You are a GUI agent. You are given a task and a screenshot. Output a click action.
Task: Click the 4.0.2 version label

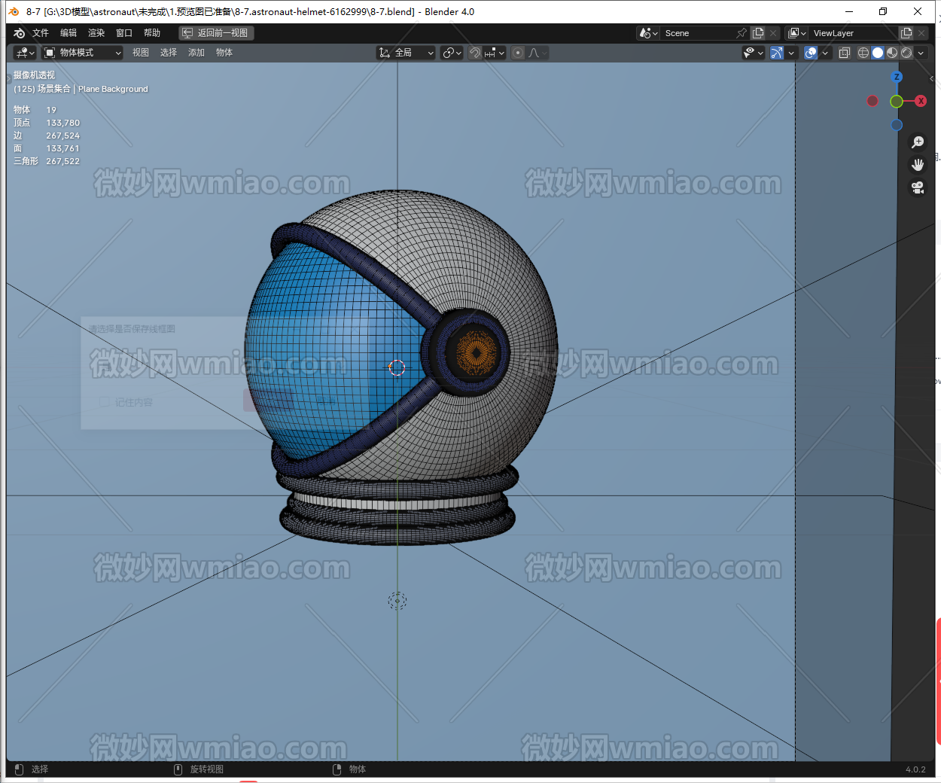[x=915, y=769]
